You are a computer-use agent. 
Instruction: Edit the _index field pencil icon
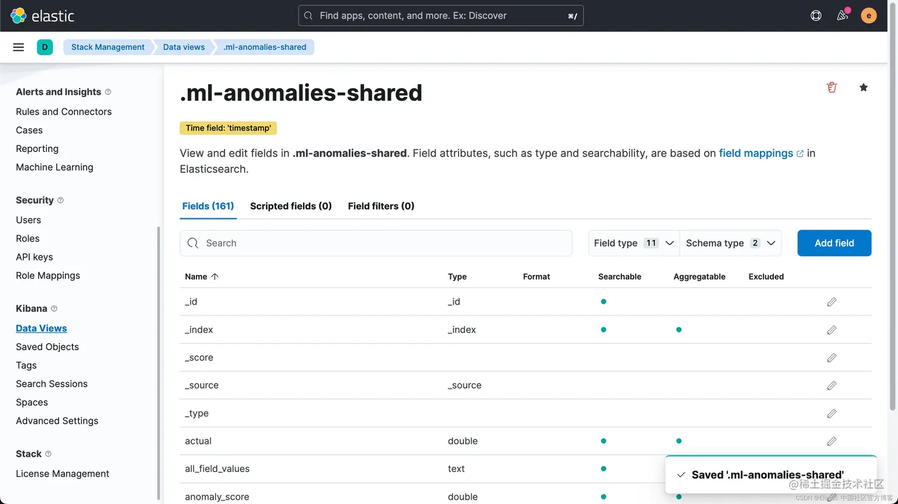(x=831, y=330)
